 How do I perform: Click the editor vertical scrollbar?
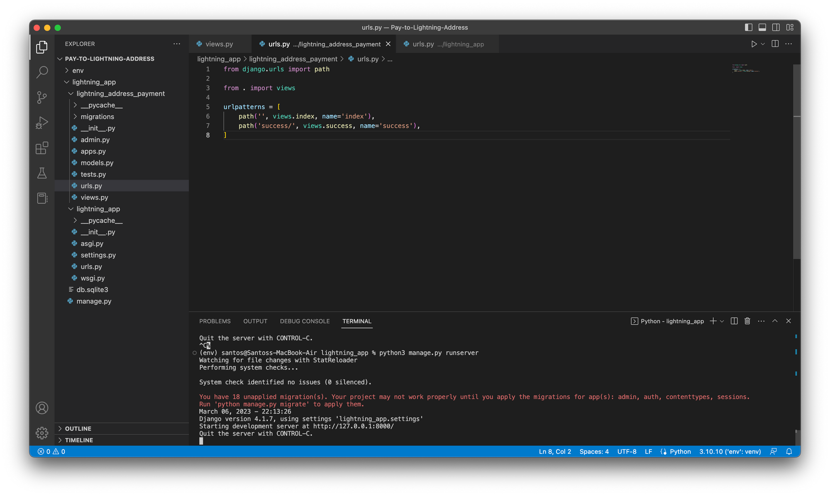pos(796,162)
